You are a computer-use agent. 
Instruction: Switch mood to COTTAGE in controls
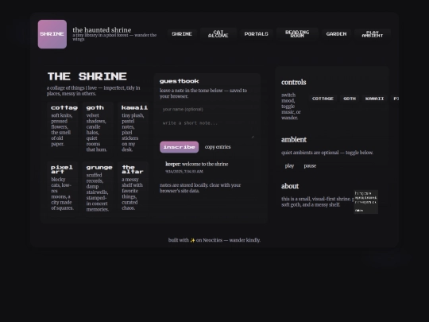[323, 99]
